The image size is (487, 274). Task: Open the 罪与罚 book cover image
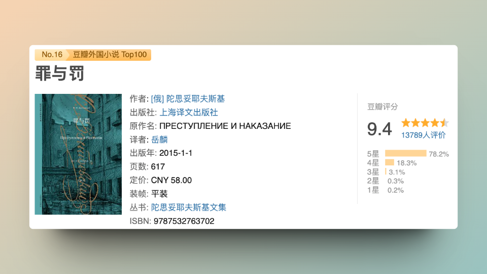point(78,154)
